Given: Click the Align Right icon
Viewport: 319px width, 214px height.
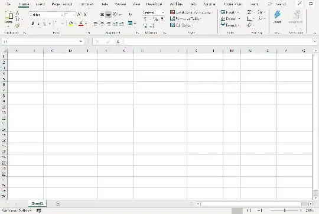Looking at the screenshot, I should [x=109, y=24].
